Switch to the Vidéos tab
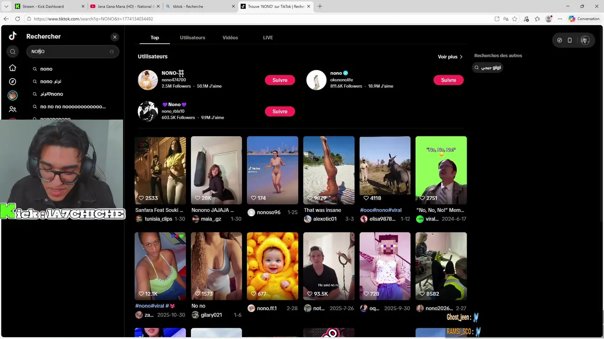Screen dimensions: 604x339 point(230,38)
